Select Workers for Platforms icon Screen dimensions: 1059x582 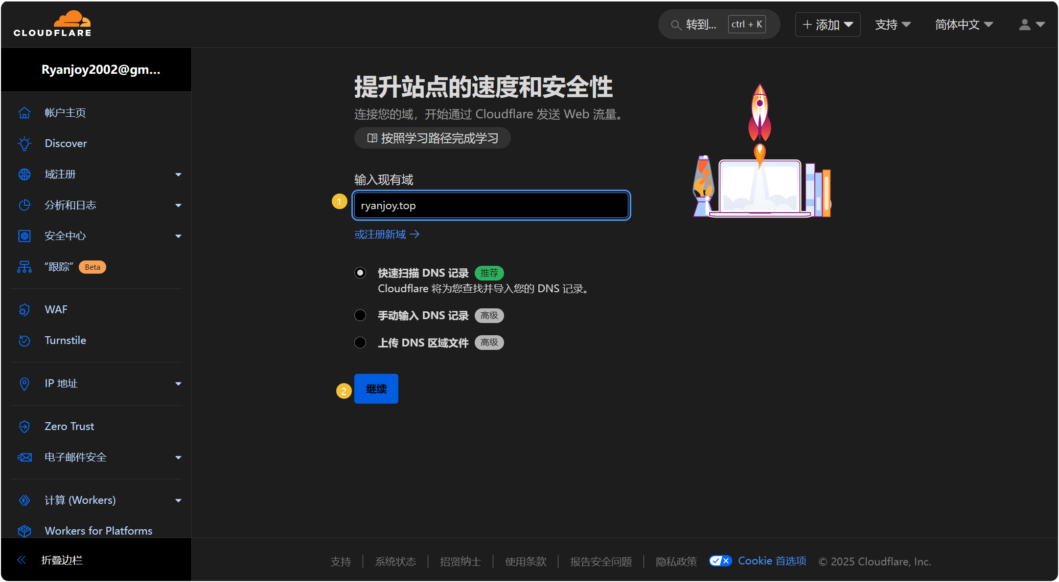(24, 531)
